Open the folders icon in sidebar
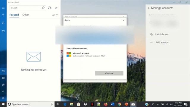This screenshot has height=107, width=190. tap(3, 31)
